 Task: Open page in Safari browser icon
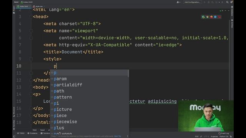[215, 17]
